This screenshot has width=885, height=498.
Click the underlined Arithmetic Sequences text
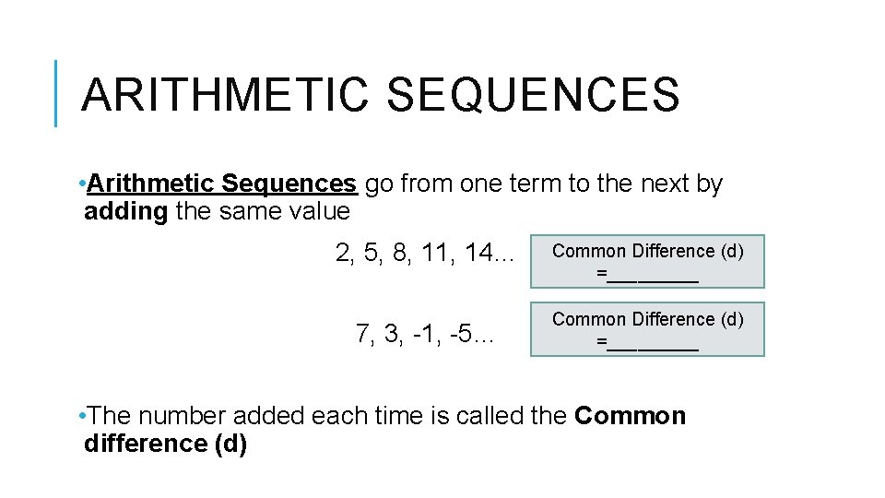221,184
